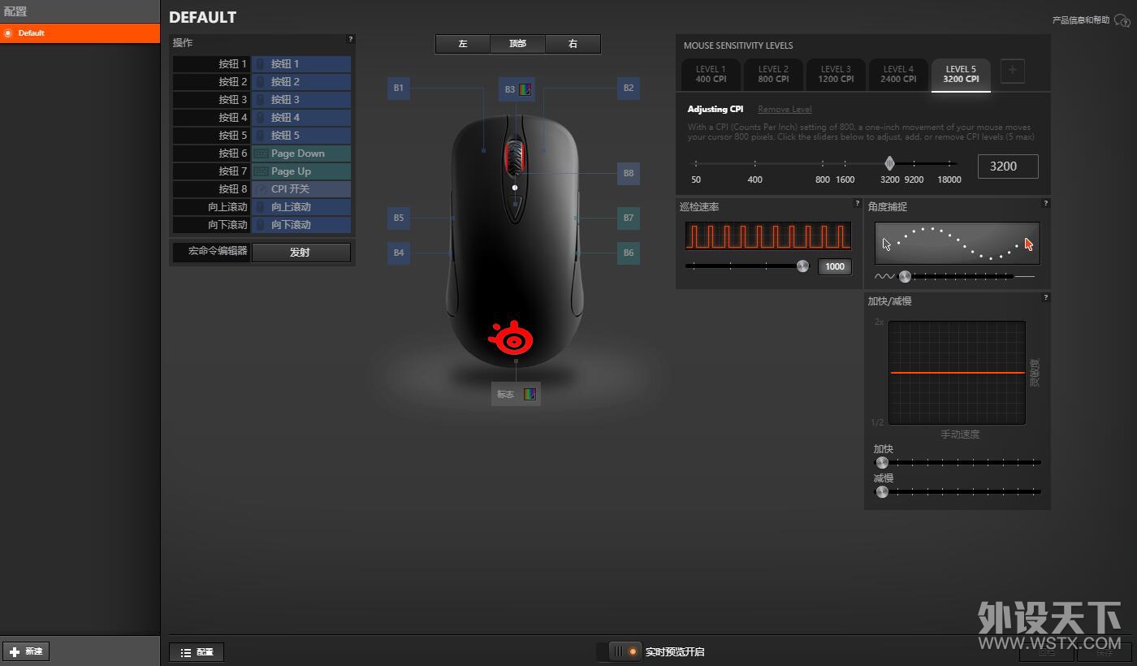This screenshot has width=1137, height=666.
Task: Switch to left view tab (左)
Action: (463, 44)
